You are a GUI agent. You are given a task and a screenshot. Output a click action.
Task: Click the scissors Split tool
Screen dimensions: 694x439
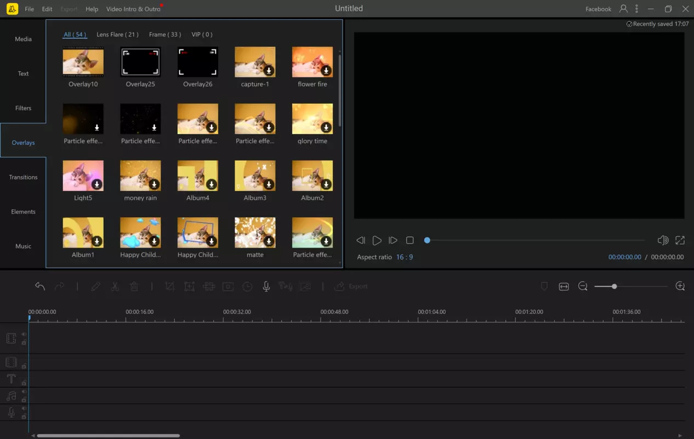[x=115, y=286]
